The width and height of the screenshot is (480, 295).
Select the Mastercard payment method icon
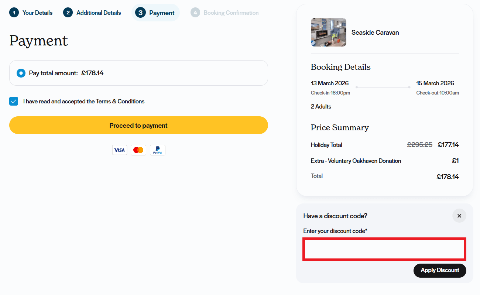pos(138,150)
